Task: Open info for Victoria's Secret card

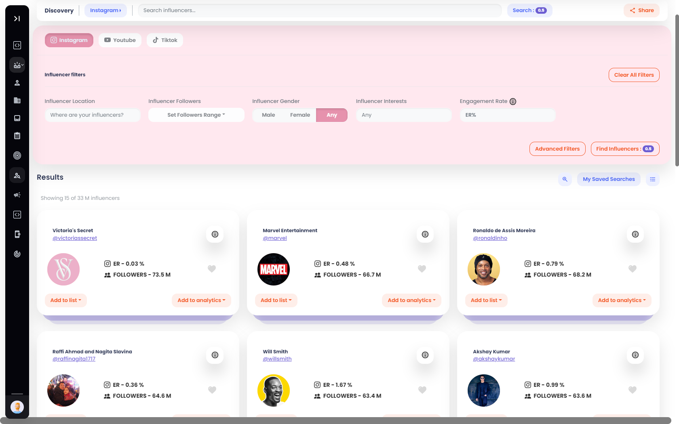Action: pos(215,234)
